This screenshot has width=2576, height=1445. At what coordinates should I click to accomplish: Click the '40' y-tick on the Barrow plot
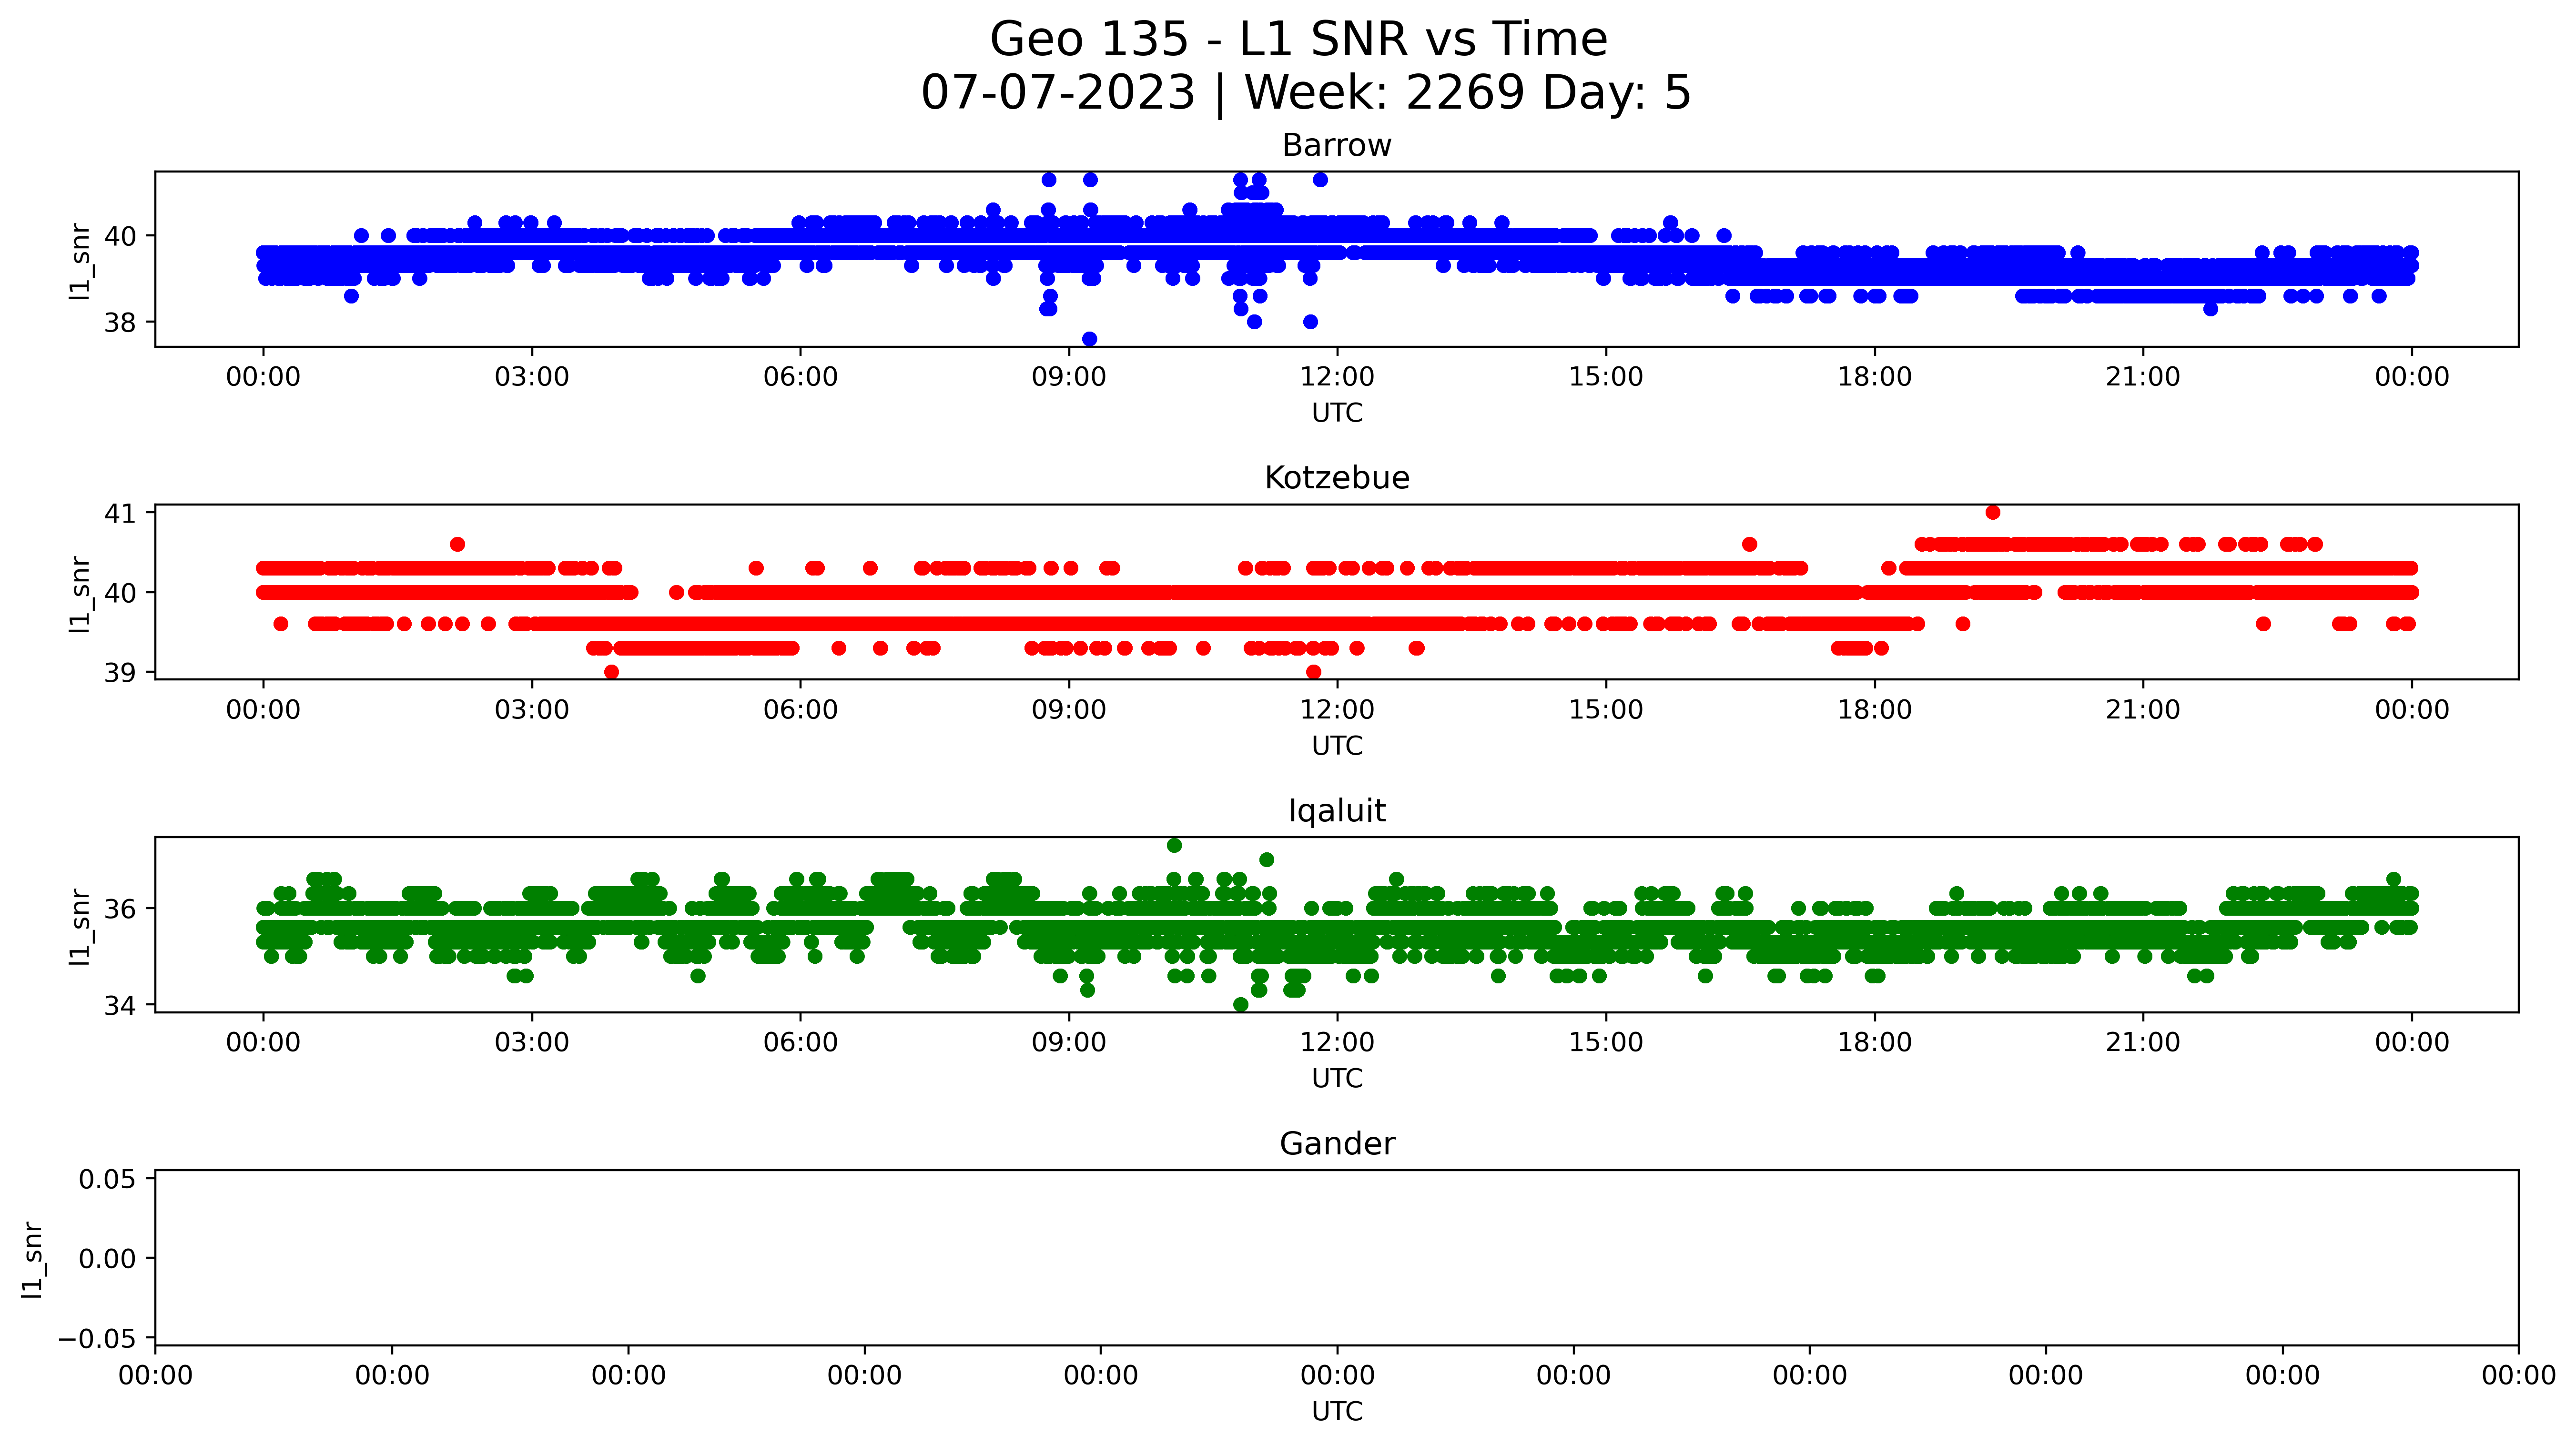(120, 237)
